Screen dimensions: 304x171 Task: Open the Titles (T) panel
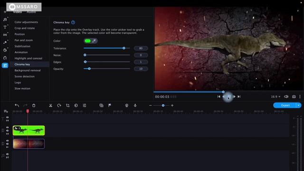5,27
